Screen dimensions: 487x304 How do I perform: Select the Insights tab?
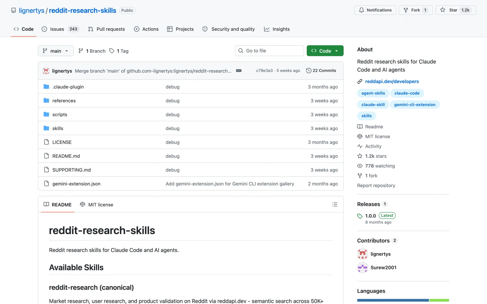(x=277, y=29)
